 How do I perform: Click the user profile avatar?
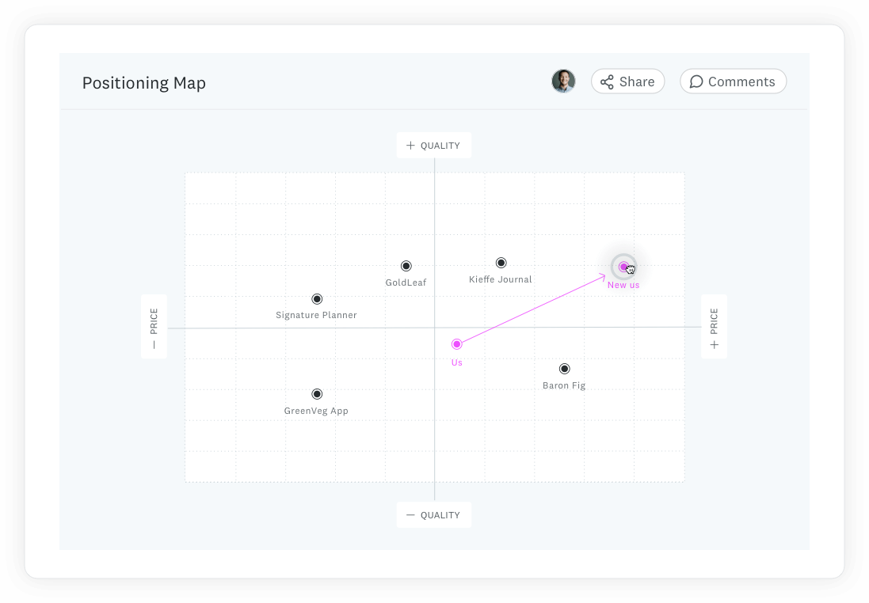563,82
